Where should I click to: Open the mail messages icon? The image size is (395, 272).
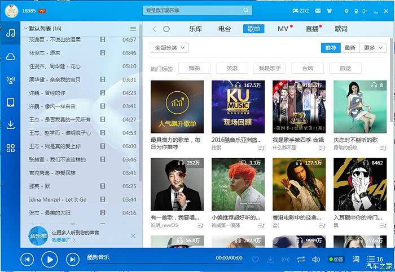click(318, 11)
